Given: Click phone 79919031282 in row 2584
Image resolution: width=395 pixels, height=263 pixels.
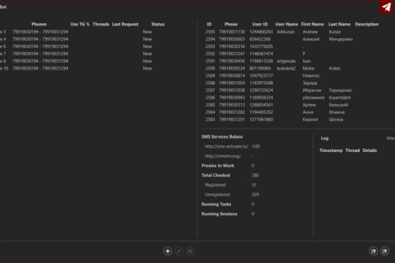Looking at the screenshot, I should pos(232,112).
